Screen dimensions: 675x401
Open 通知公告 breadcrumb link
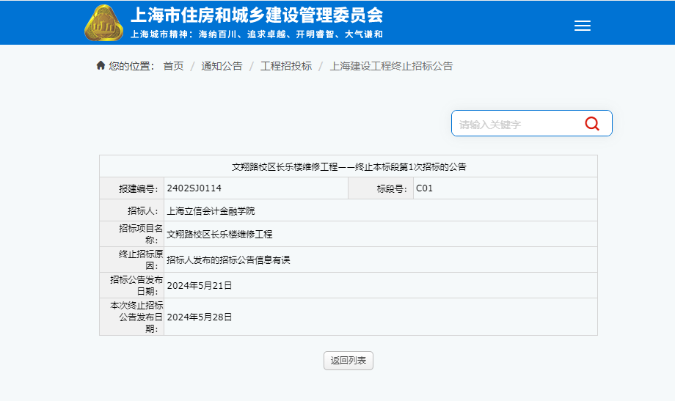(x=222, y=66)
